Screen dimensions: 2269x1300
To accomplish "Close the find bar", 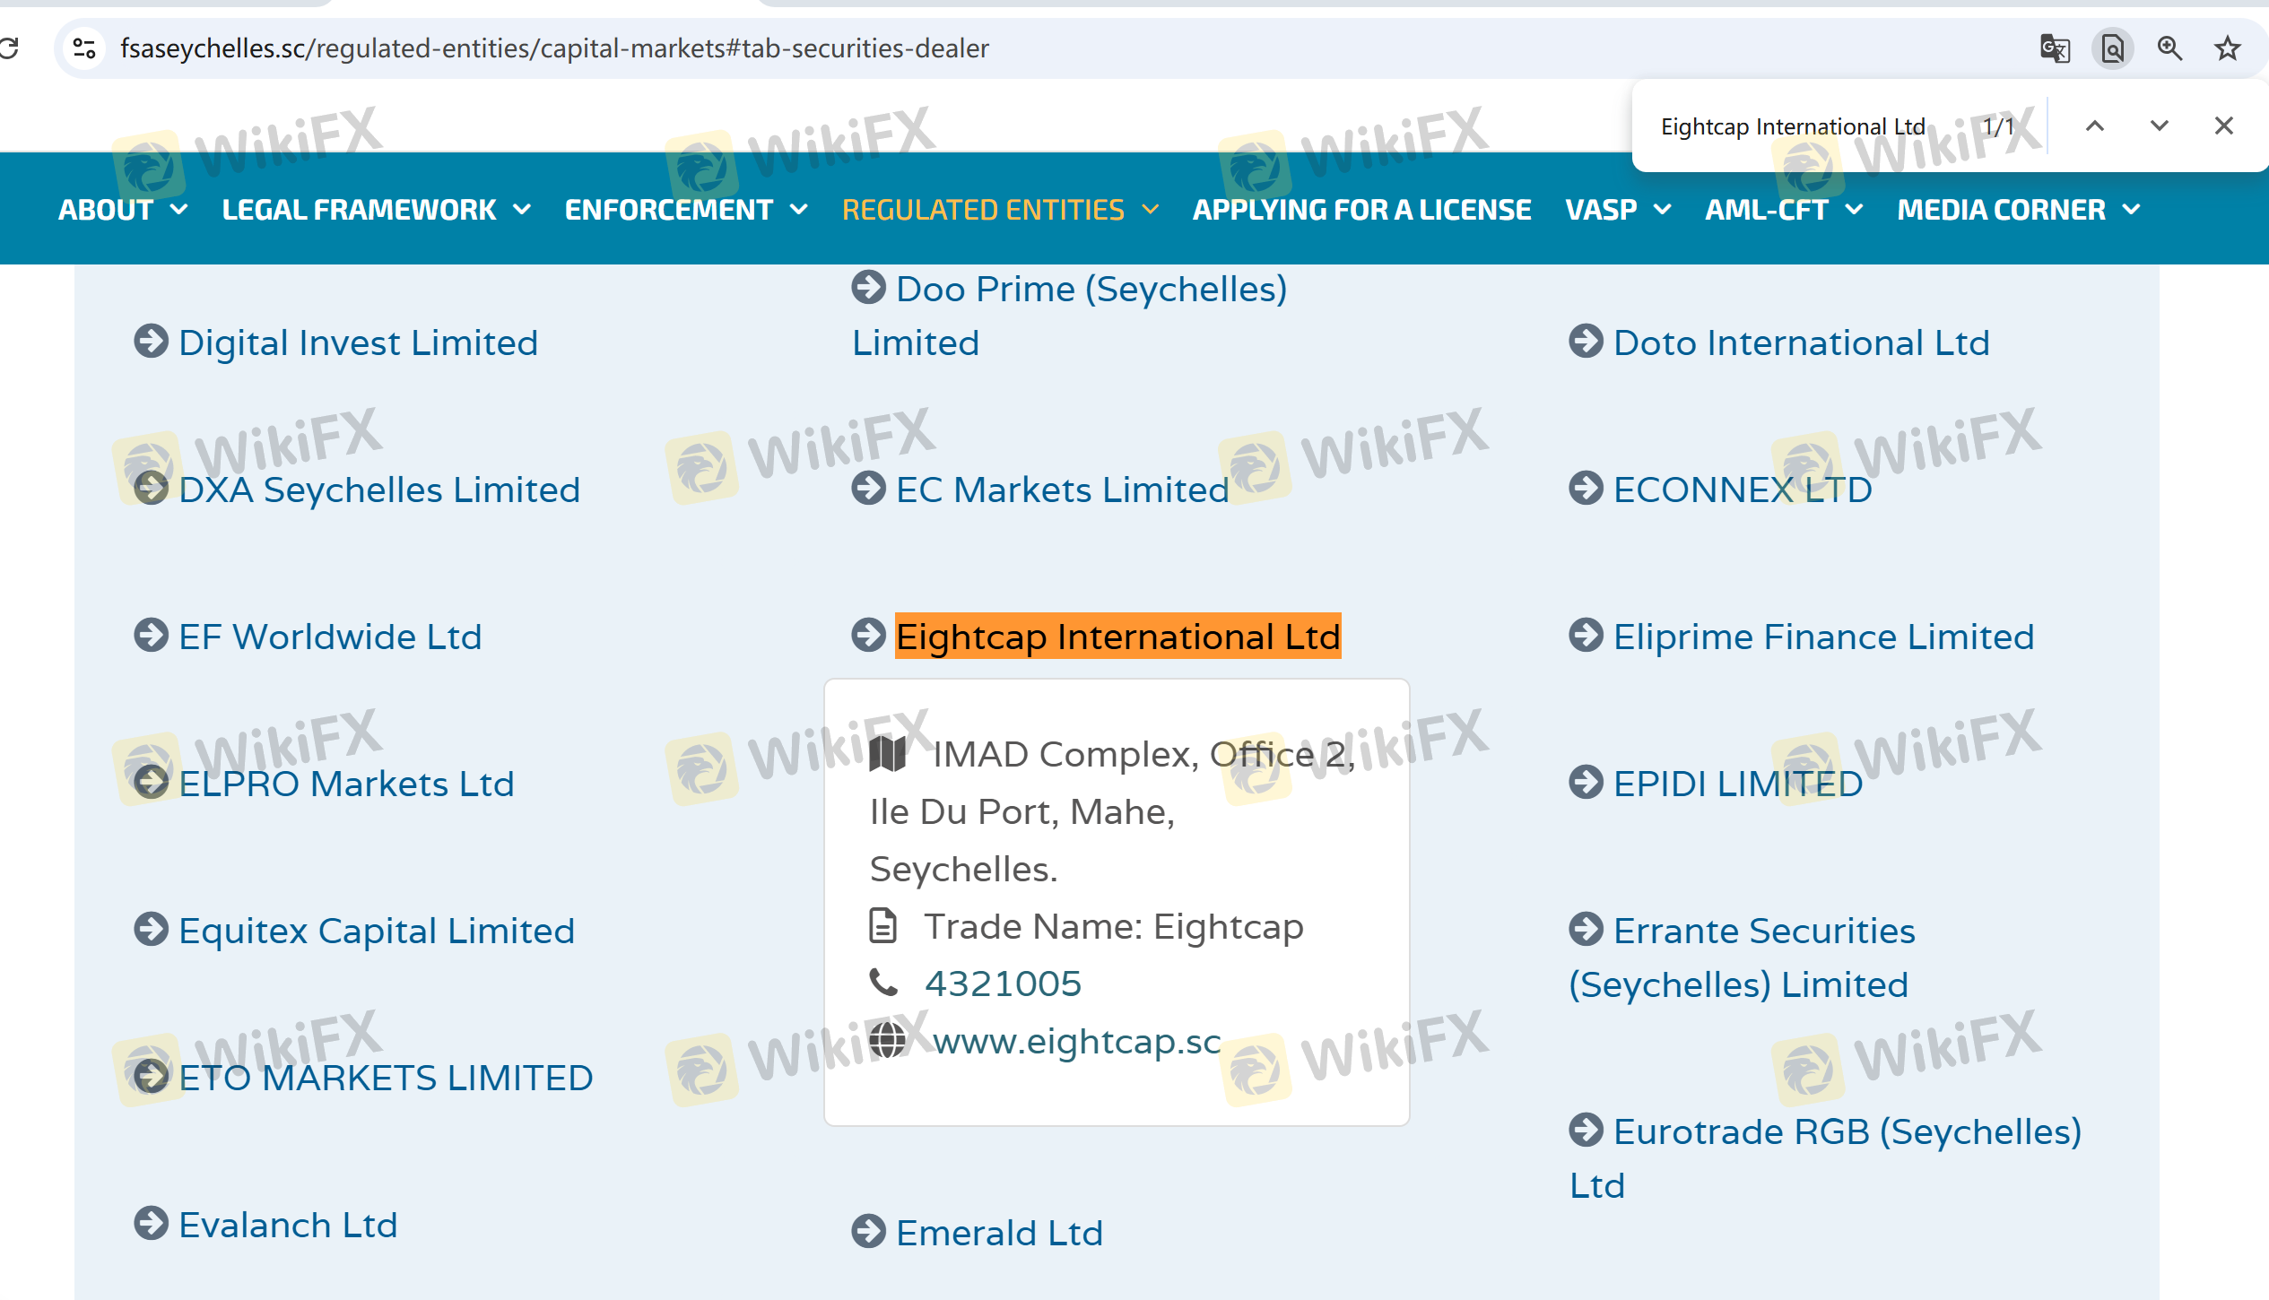I will tap(2224, 126).
